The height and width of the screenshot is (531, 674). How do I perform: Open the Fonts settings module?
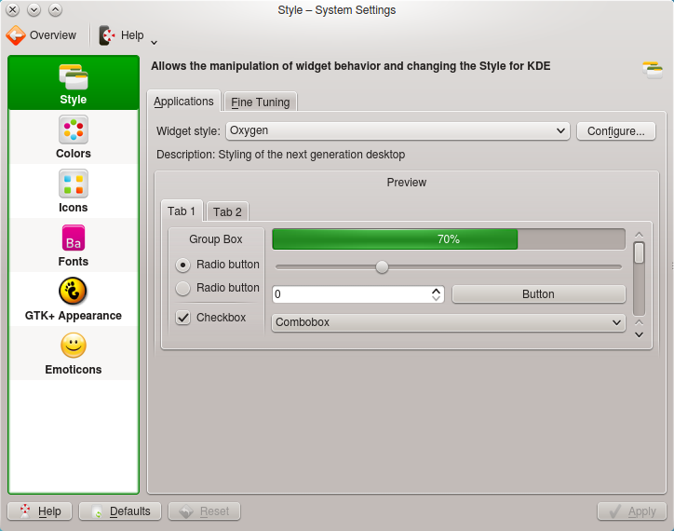[x=74, y=245]
